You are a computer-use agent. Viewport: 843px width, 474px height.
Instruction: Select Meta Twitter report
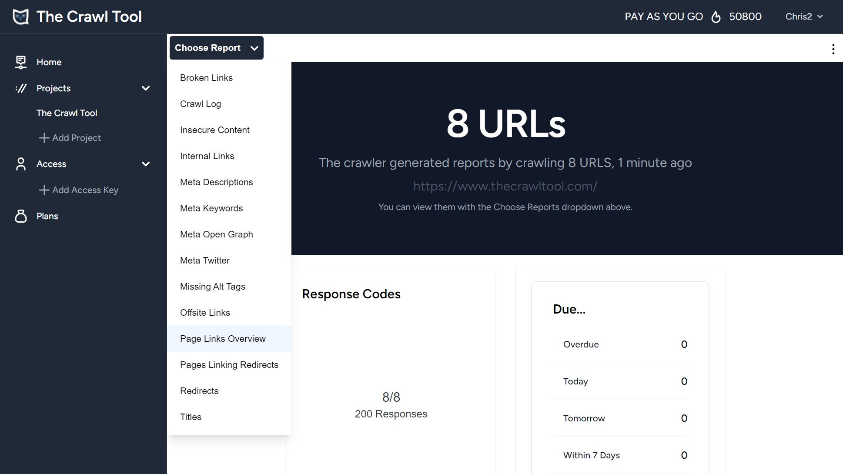coord(229,260)
